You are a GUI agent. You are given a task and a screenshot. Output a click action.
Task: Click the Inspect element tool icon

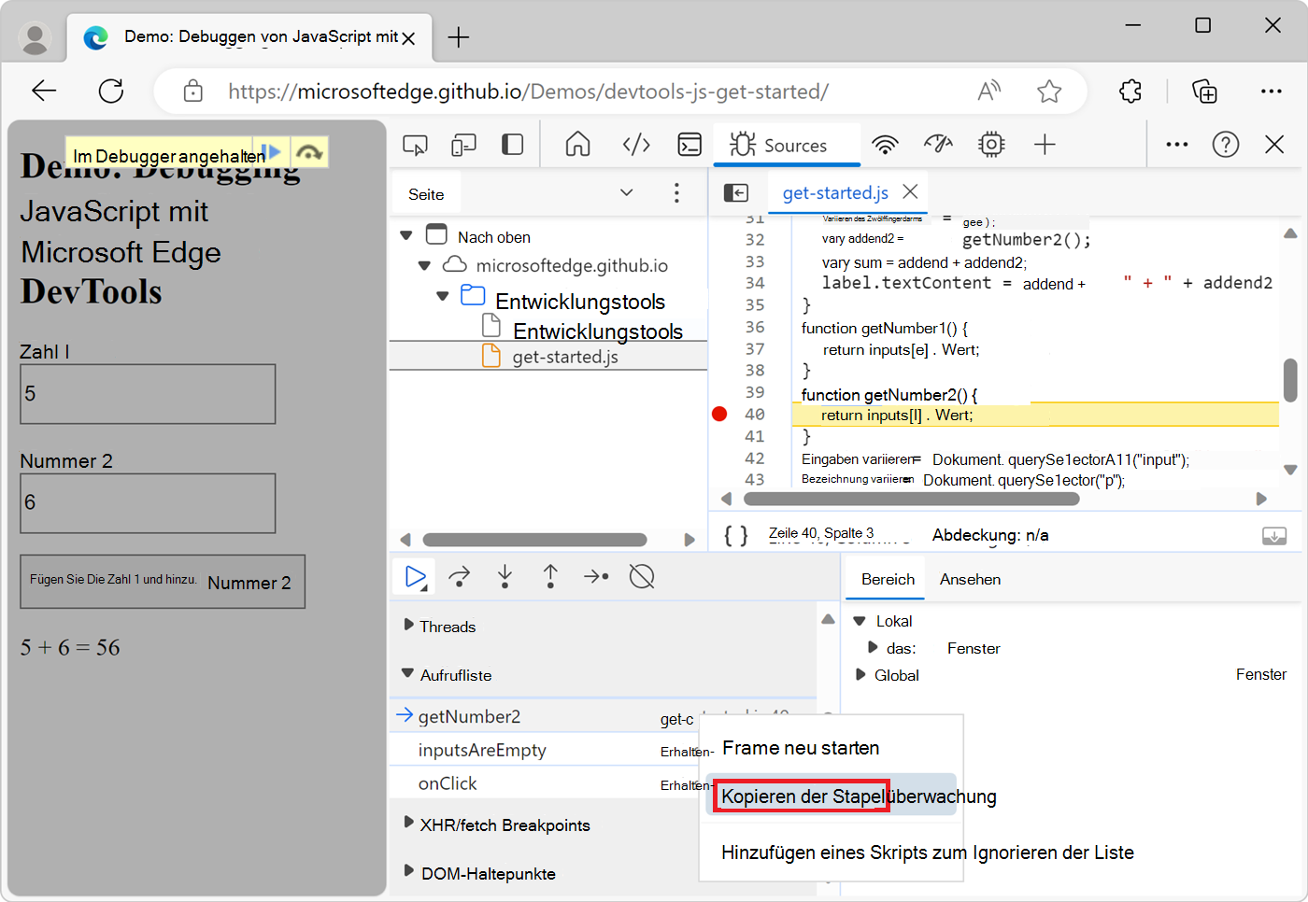pyautogui.click(x=415, y=145)
